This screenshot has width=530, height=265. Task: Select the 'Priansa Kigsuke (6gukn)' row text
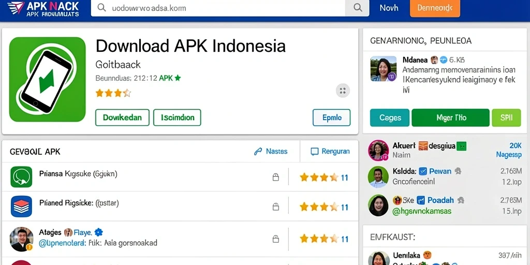pos(78,174)
